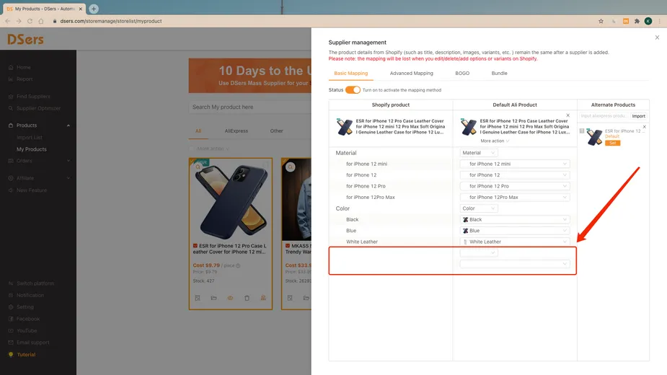Click orange eye icon on ESR card
The height and width of the screenshot is (375, 667).
pos(230,298)
